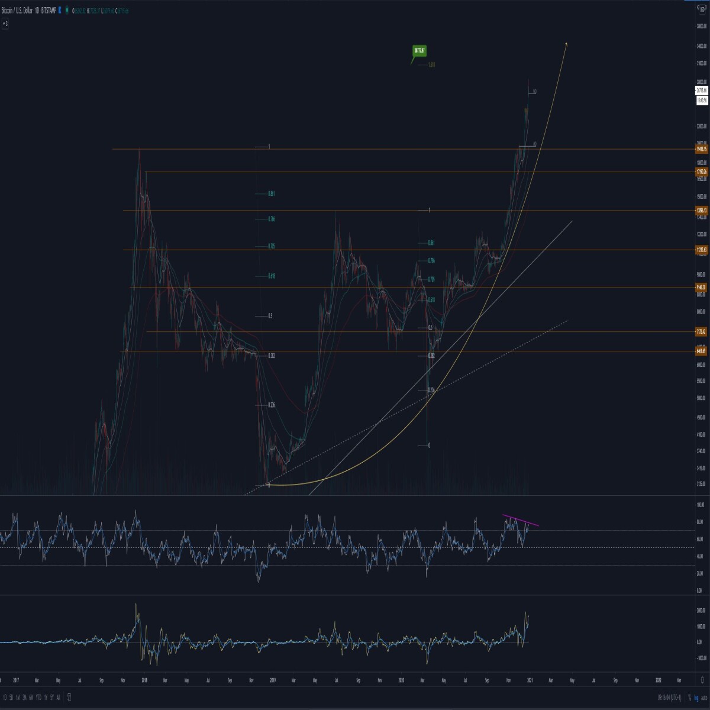
Task: Expand the collapsed indicators legend showing 3
Action: (5, 24)
